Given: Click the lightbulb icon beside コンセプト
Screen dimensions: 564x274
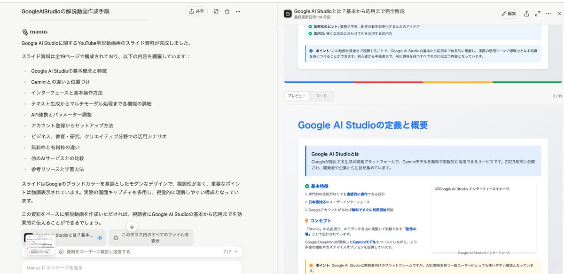Looking at the screenshot, I should [307, 220].
